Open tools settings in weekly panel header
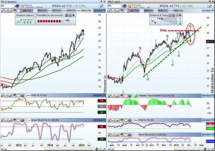Image resolution: width=215 pixels, height=151 pixels. click(102, 6)
